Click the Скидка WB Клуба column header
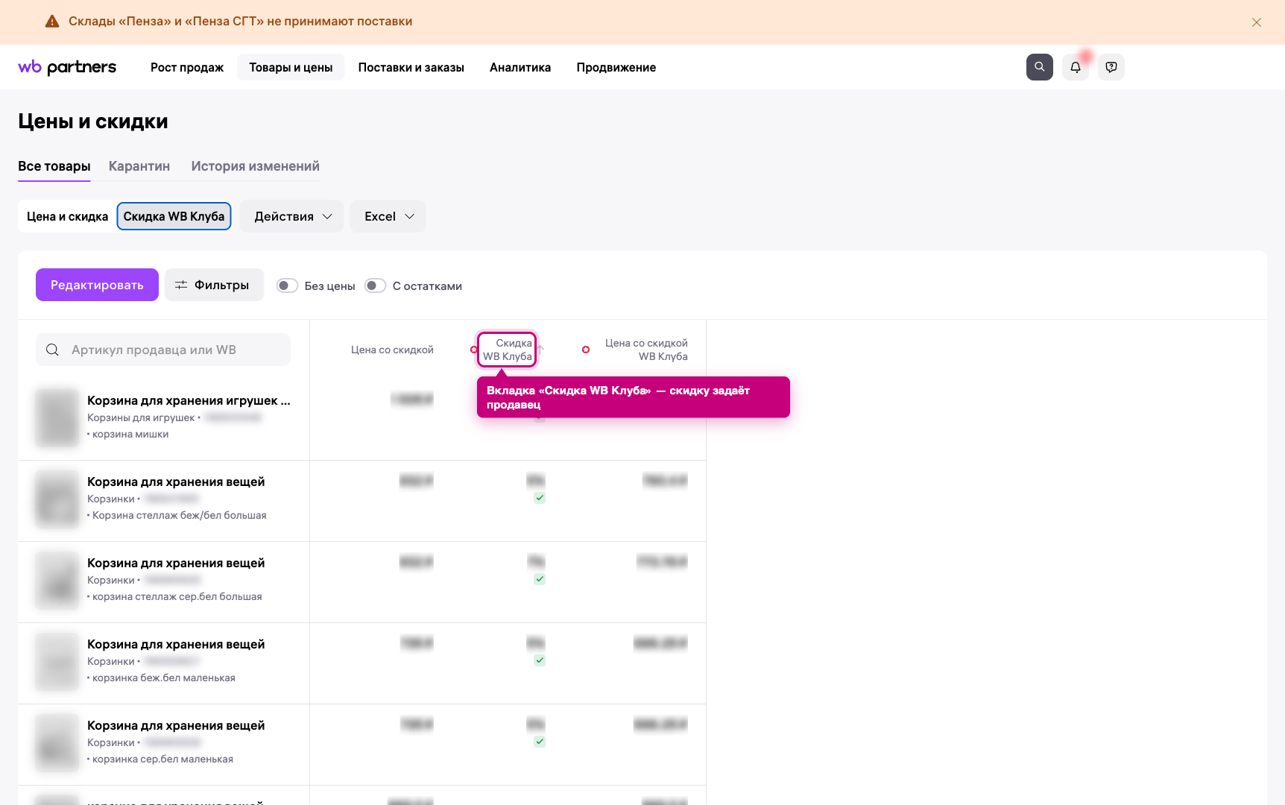This screenshot has width=1285, height=805. [x=507, y=350]
